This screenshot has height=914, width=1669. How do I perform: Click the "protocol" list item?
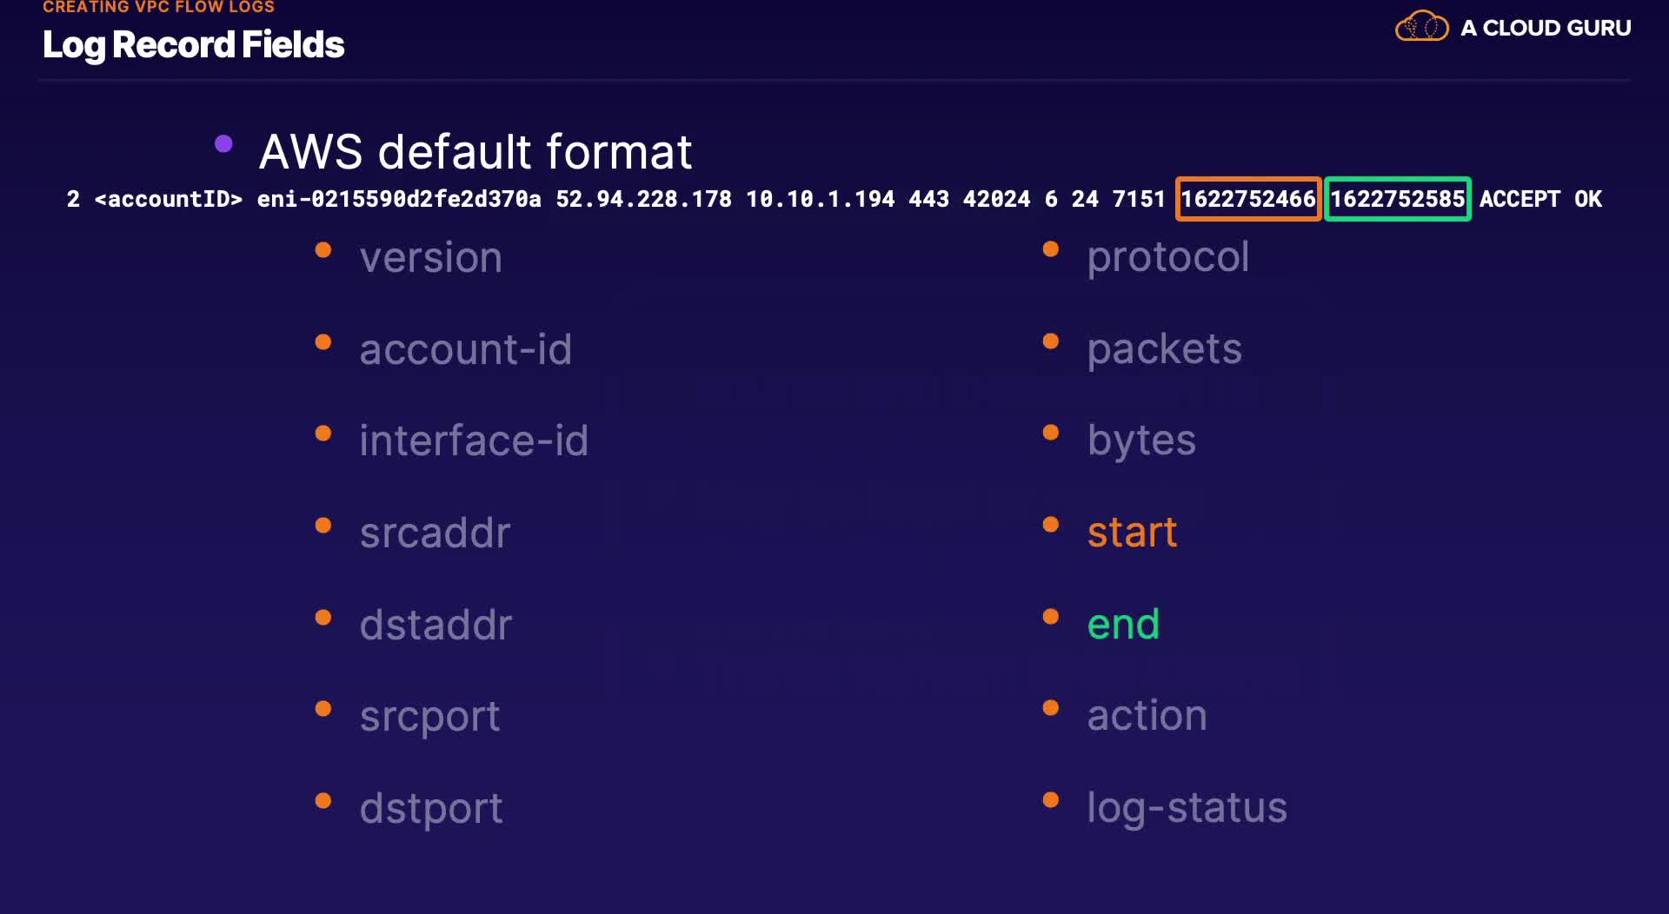click(x=1167, y=257)
